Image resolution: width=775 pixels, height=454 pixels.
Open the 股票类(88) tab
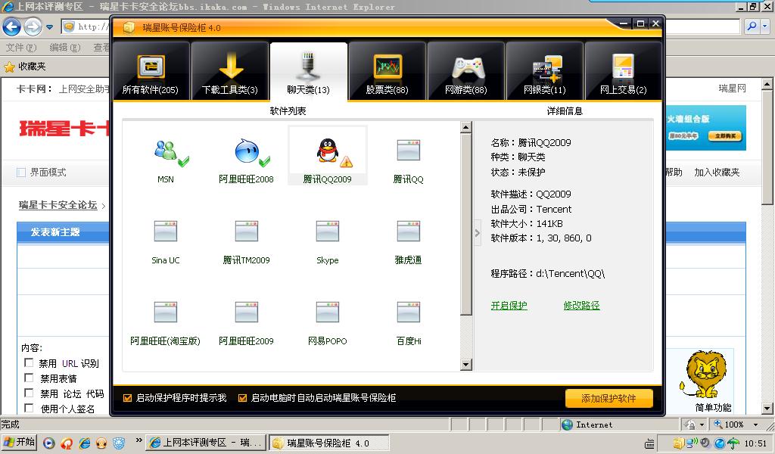tap(387, 71)
